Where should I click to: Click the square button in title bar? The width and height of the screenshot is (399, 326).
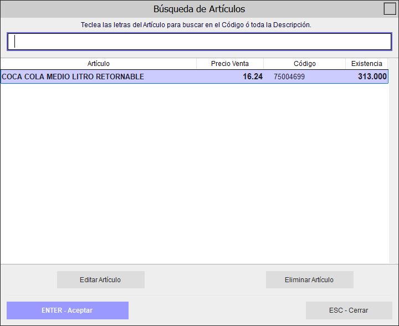tap(390, 9)
